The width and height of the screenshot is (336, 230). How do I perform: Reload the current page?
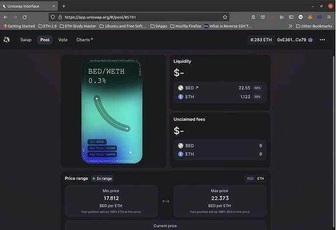tap(25, 17)
